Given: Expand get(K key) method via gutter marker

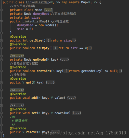Looking at the screenshot, I should point(1,82).
